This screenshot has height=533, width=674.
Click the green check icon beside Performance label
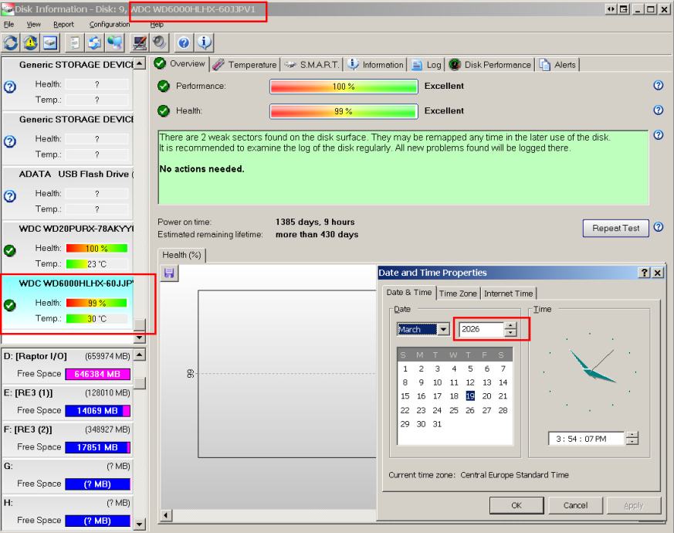(164, 86)
